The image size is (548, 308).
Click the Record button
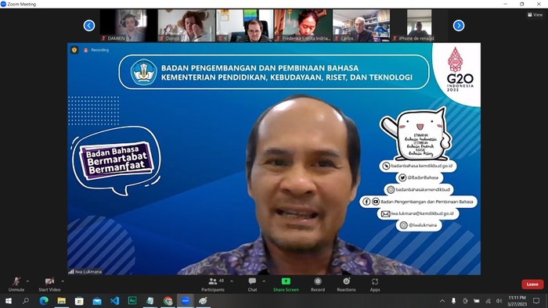[x=318, y=285]
